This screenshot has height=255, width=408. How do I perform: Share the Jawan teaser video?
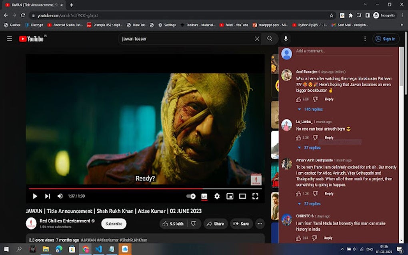[216, 223]
